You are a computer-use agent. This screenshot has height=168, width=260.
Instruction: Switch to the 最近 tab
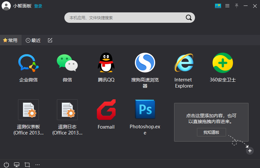[x=33, y=40]
